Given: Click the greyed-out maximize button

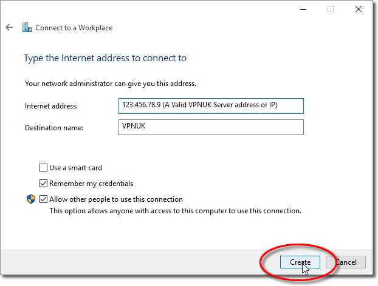Looking at the screenshot, I should tap(331, 9).
